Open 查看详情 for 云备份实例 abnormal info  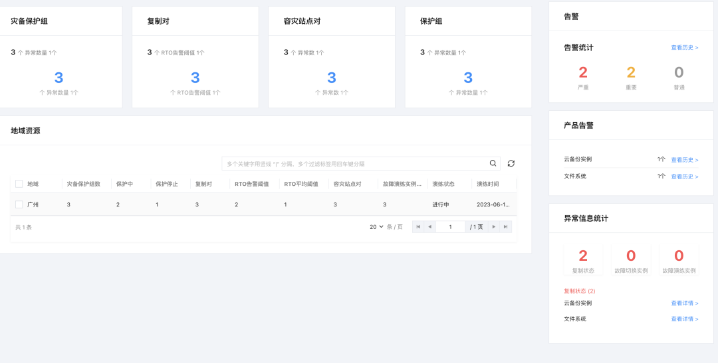coord(684,303)
